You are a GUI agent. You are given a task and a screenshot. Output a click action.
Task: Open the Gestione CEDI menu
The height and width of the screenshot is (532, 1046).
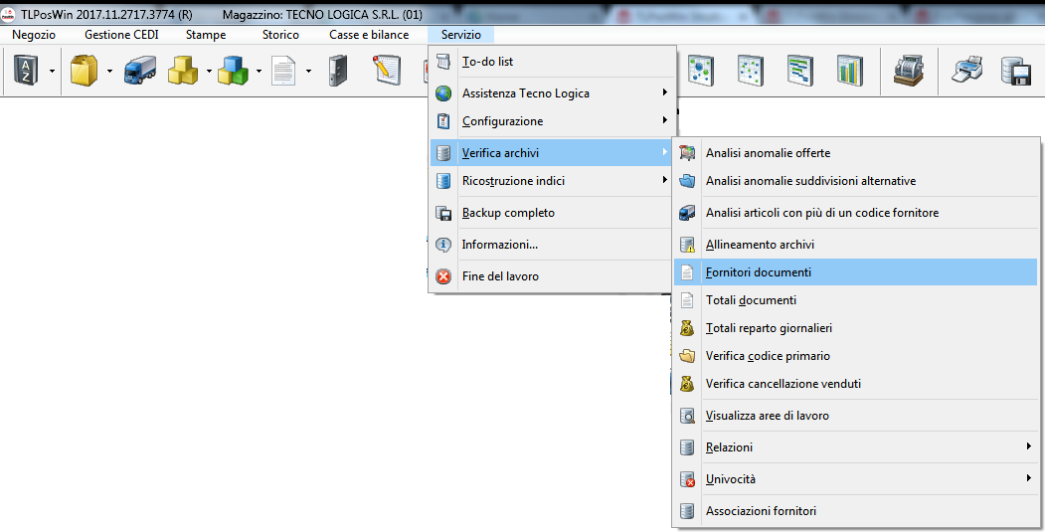click(121, 35)
